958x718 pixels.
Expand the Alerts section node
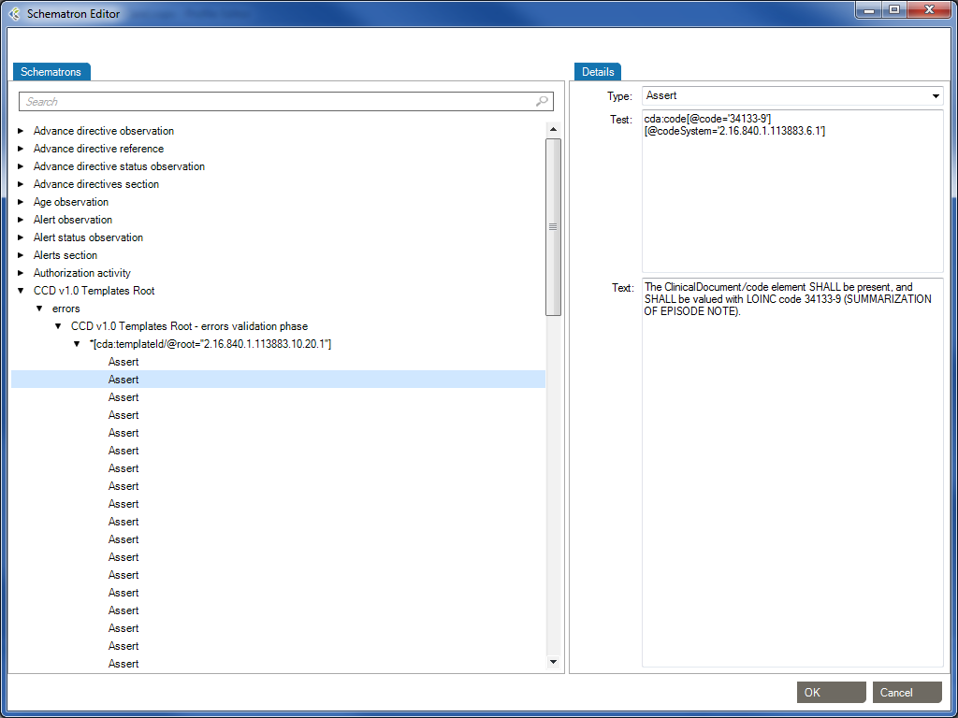[x=21, y=255]
